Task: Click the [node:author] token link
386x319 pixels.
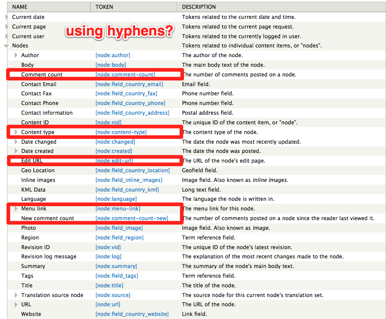Action: 113,55
